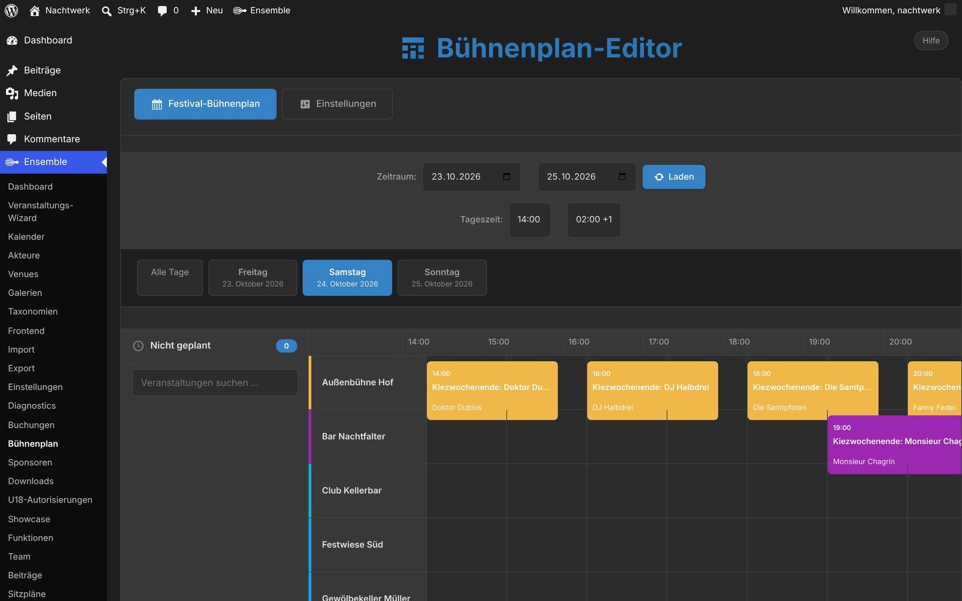Open Veranstaltungs-Wizard in Ensemble submenu
The width and height of the screenshot is (962, 601).
click(40, 212)
